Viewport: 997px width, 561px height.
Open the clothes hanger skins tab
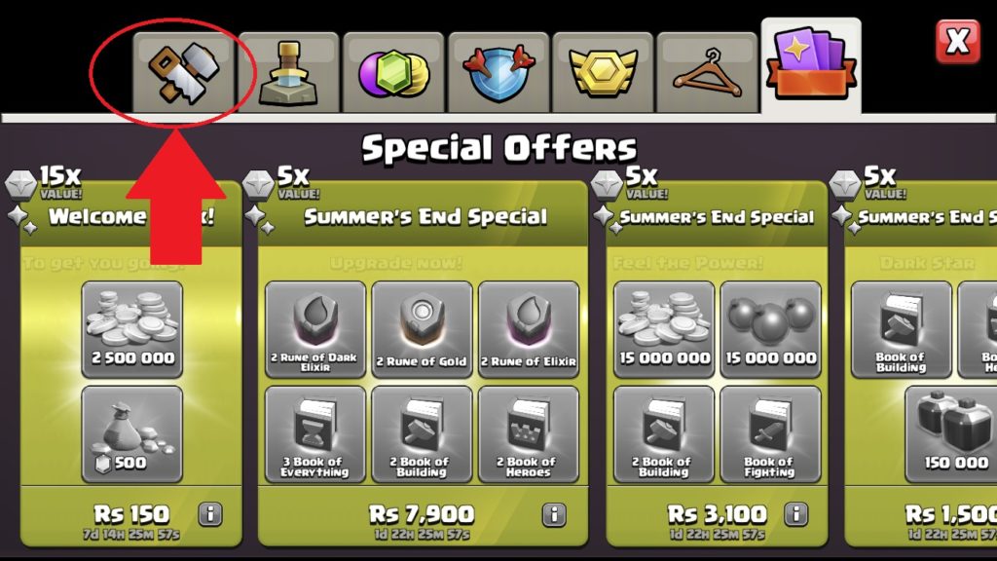(707, 73)
